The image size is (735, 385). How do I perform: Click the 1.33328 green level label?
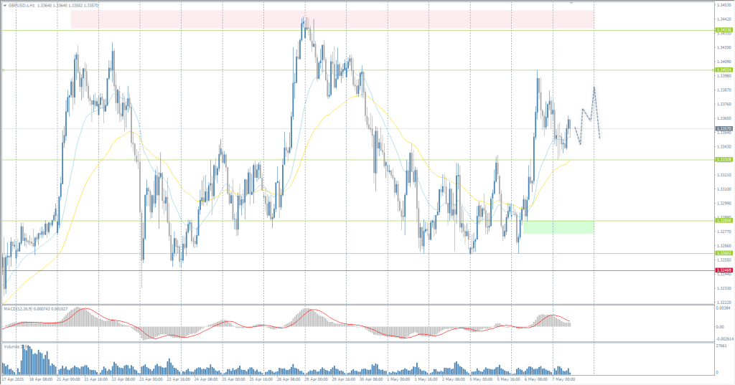pyautogui.click(x=724, y=160)
